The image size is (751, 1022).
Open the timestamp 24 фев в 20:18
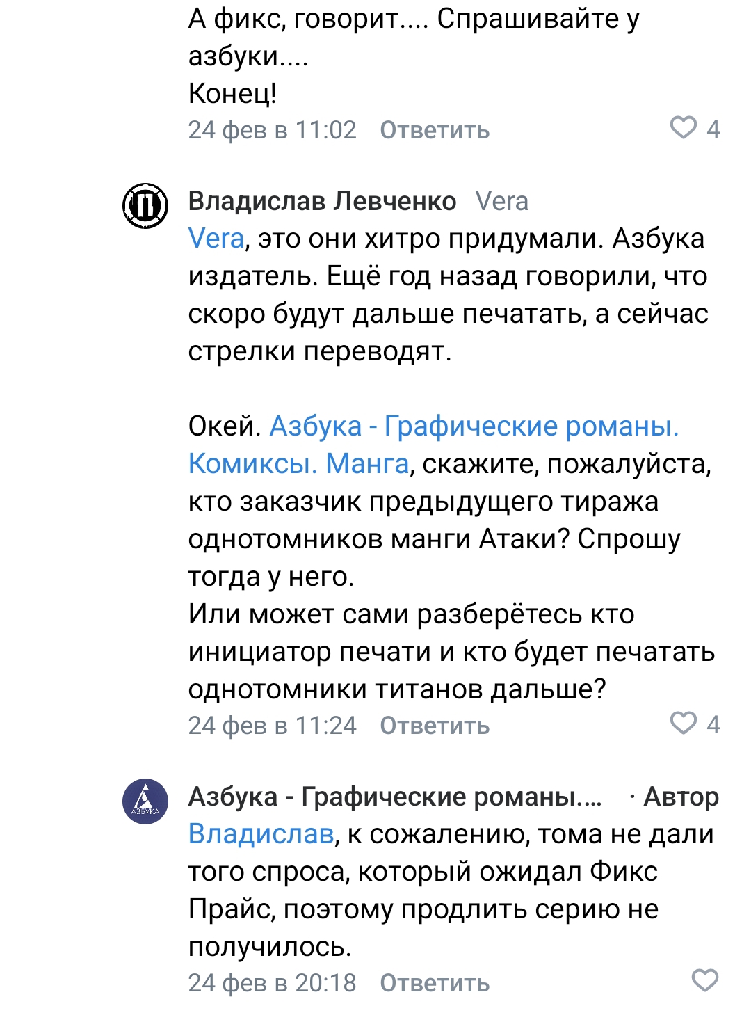pos(272,983)
